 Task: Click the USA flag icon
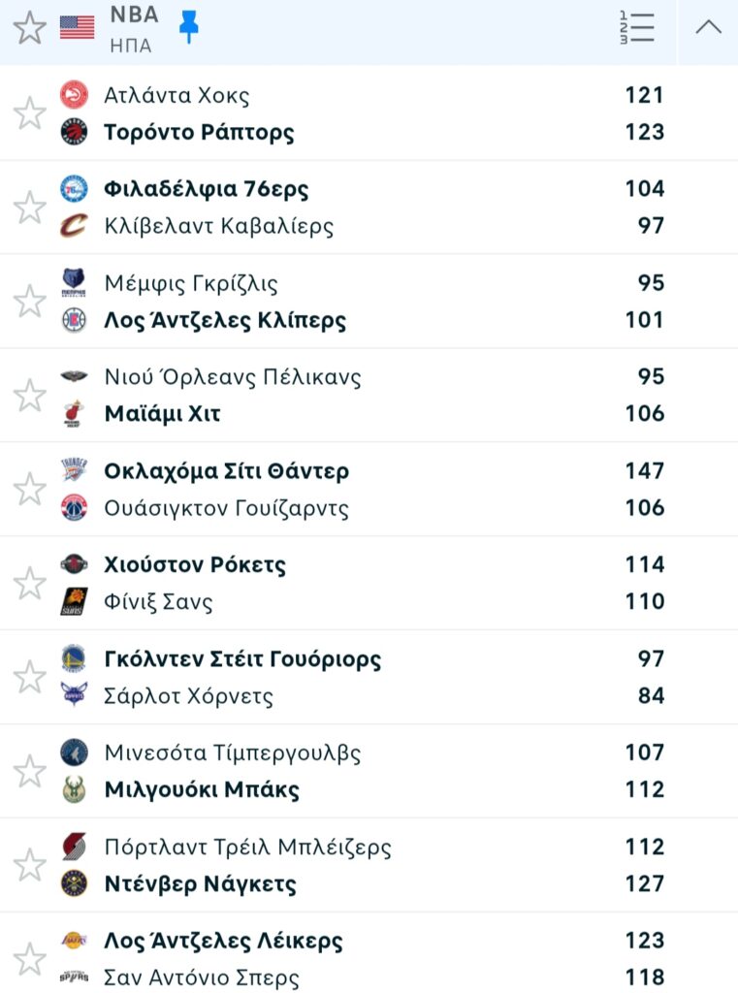(x=78, y=27)
